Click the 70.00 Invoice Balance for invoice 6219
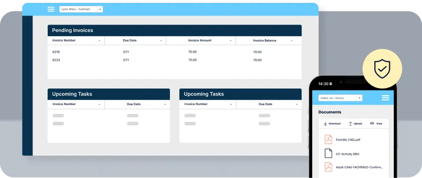 pos(257,52)
